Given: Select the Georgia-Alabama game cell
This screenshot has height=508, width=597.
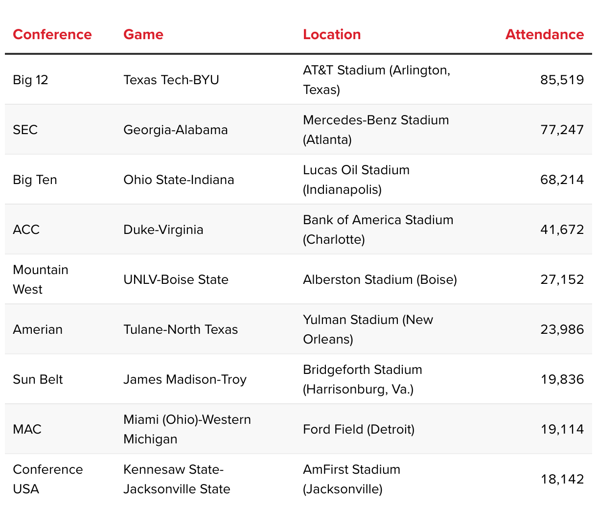Looking at the screenshot, I should pos(175,130).
